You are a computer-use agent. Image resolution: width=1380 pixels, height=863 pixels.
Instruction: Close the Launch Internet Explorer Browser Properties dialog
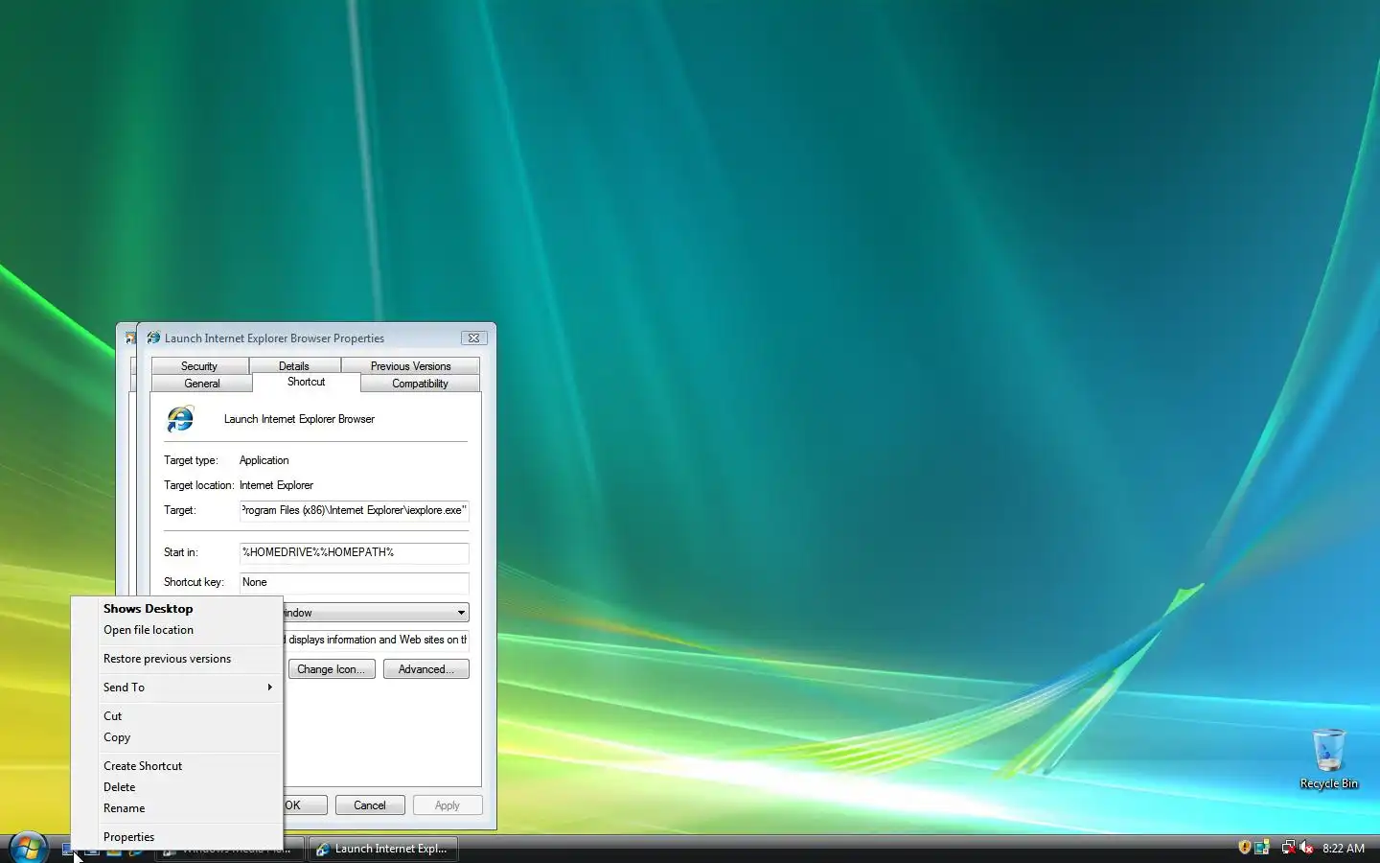[x=473, y=338]
